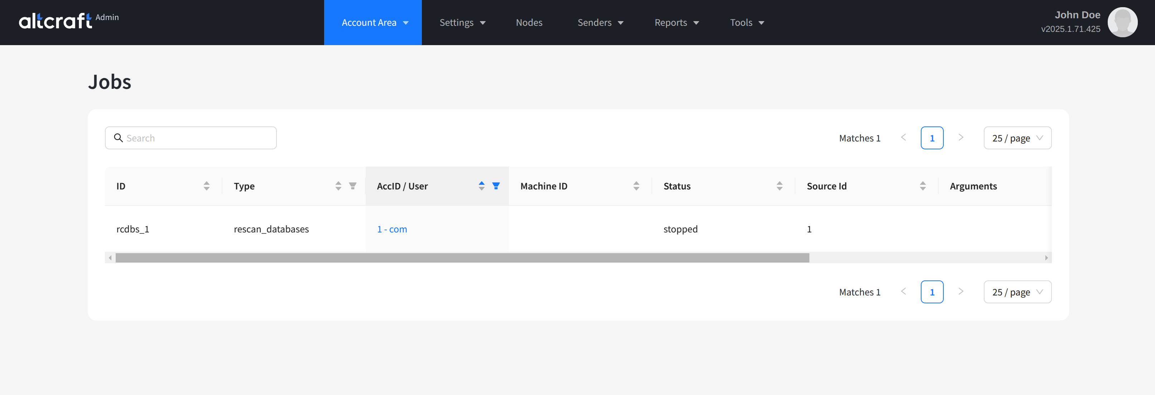The width and height of the screenshot is (1155, 395).
Task: Open the AccID / User column filter
Action: coord(496,186)
